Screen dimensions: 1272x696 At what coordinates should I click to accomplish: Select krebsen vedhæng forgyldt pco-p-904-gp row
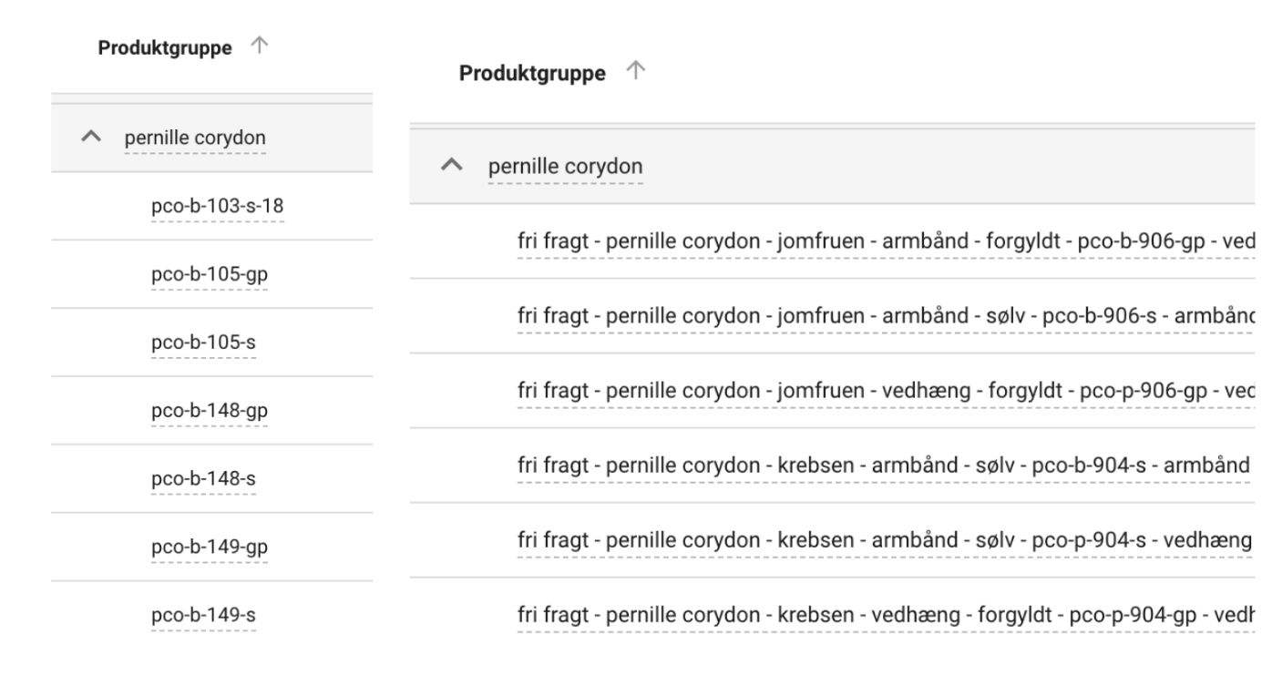(875, 616)
